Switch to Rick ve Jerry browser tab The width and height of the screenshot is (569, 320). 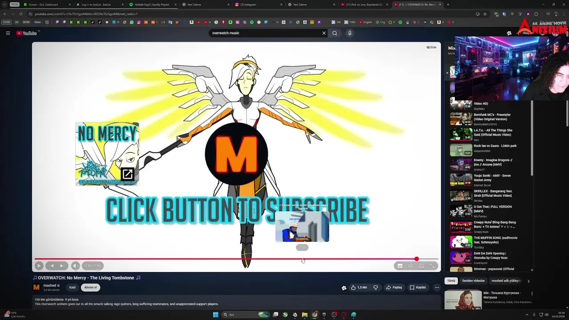pos(364,4)
